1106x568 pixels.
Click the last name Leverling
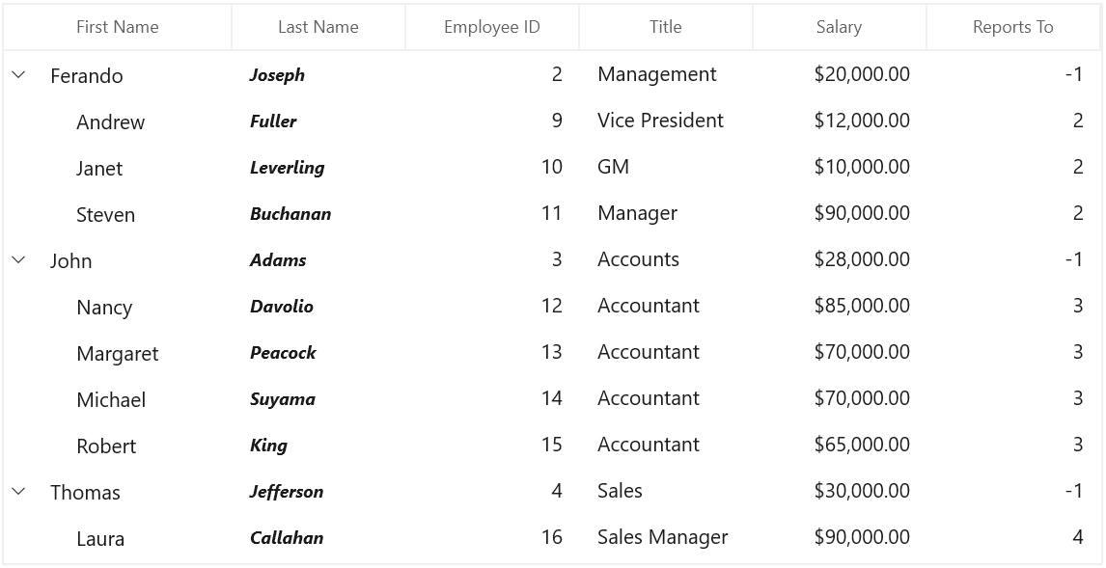click(287, 168)
